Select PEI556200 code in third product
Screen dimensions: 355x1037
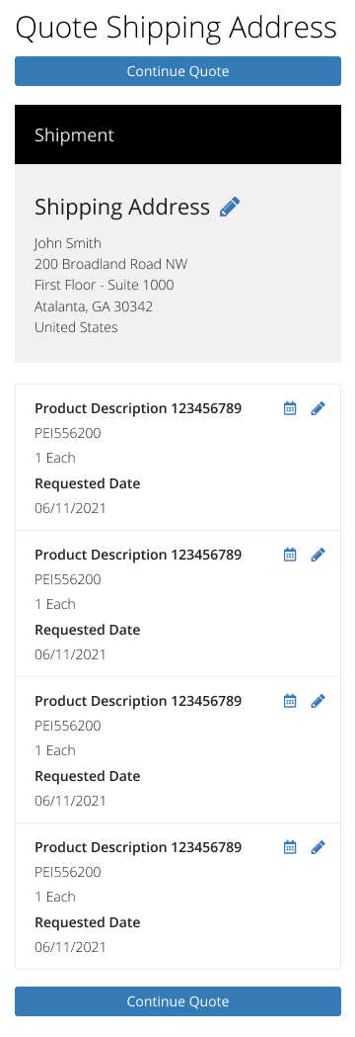pyautogui.click(x=68, y=727)
